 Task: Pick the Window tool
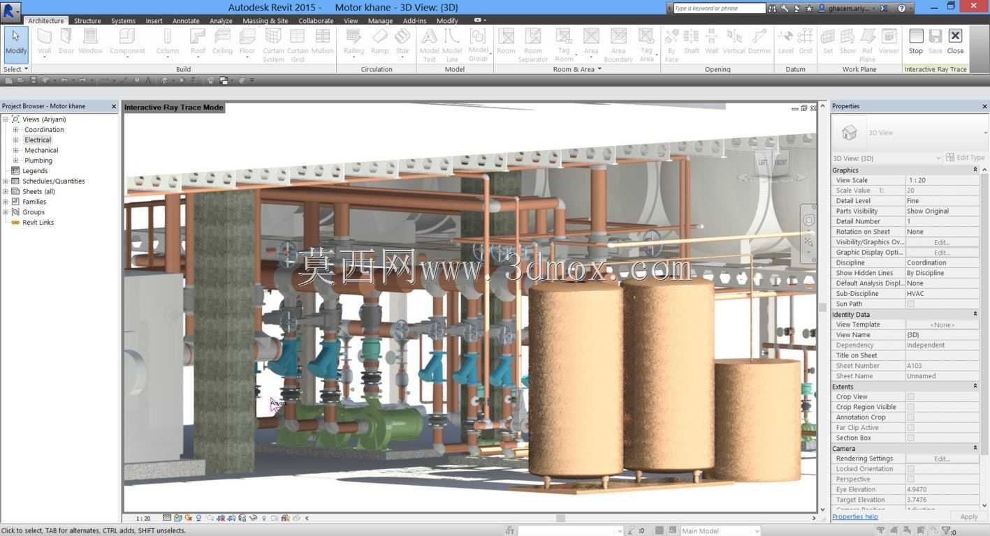90,42
